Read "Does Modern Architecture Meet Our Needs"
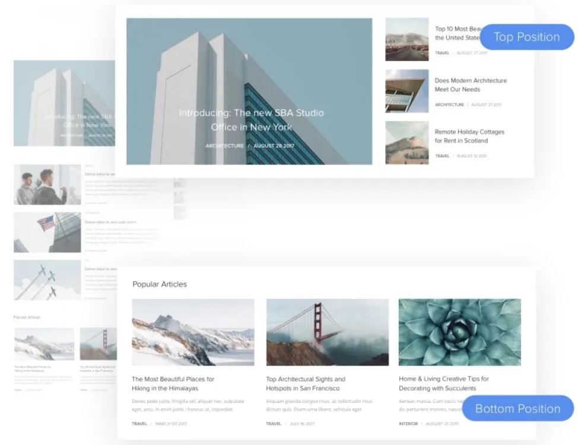Screen dimensions: 578x445 [471, 85]
